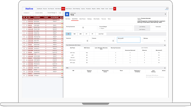Select the 6M period button

68,34
